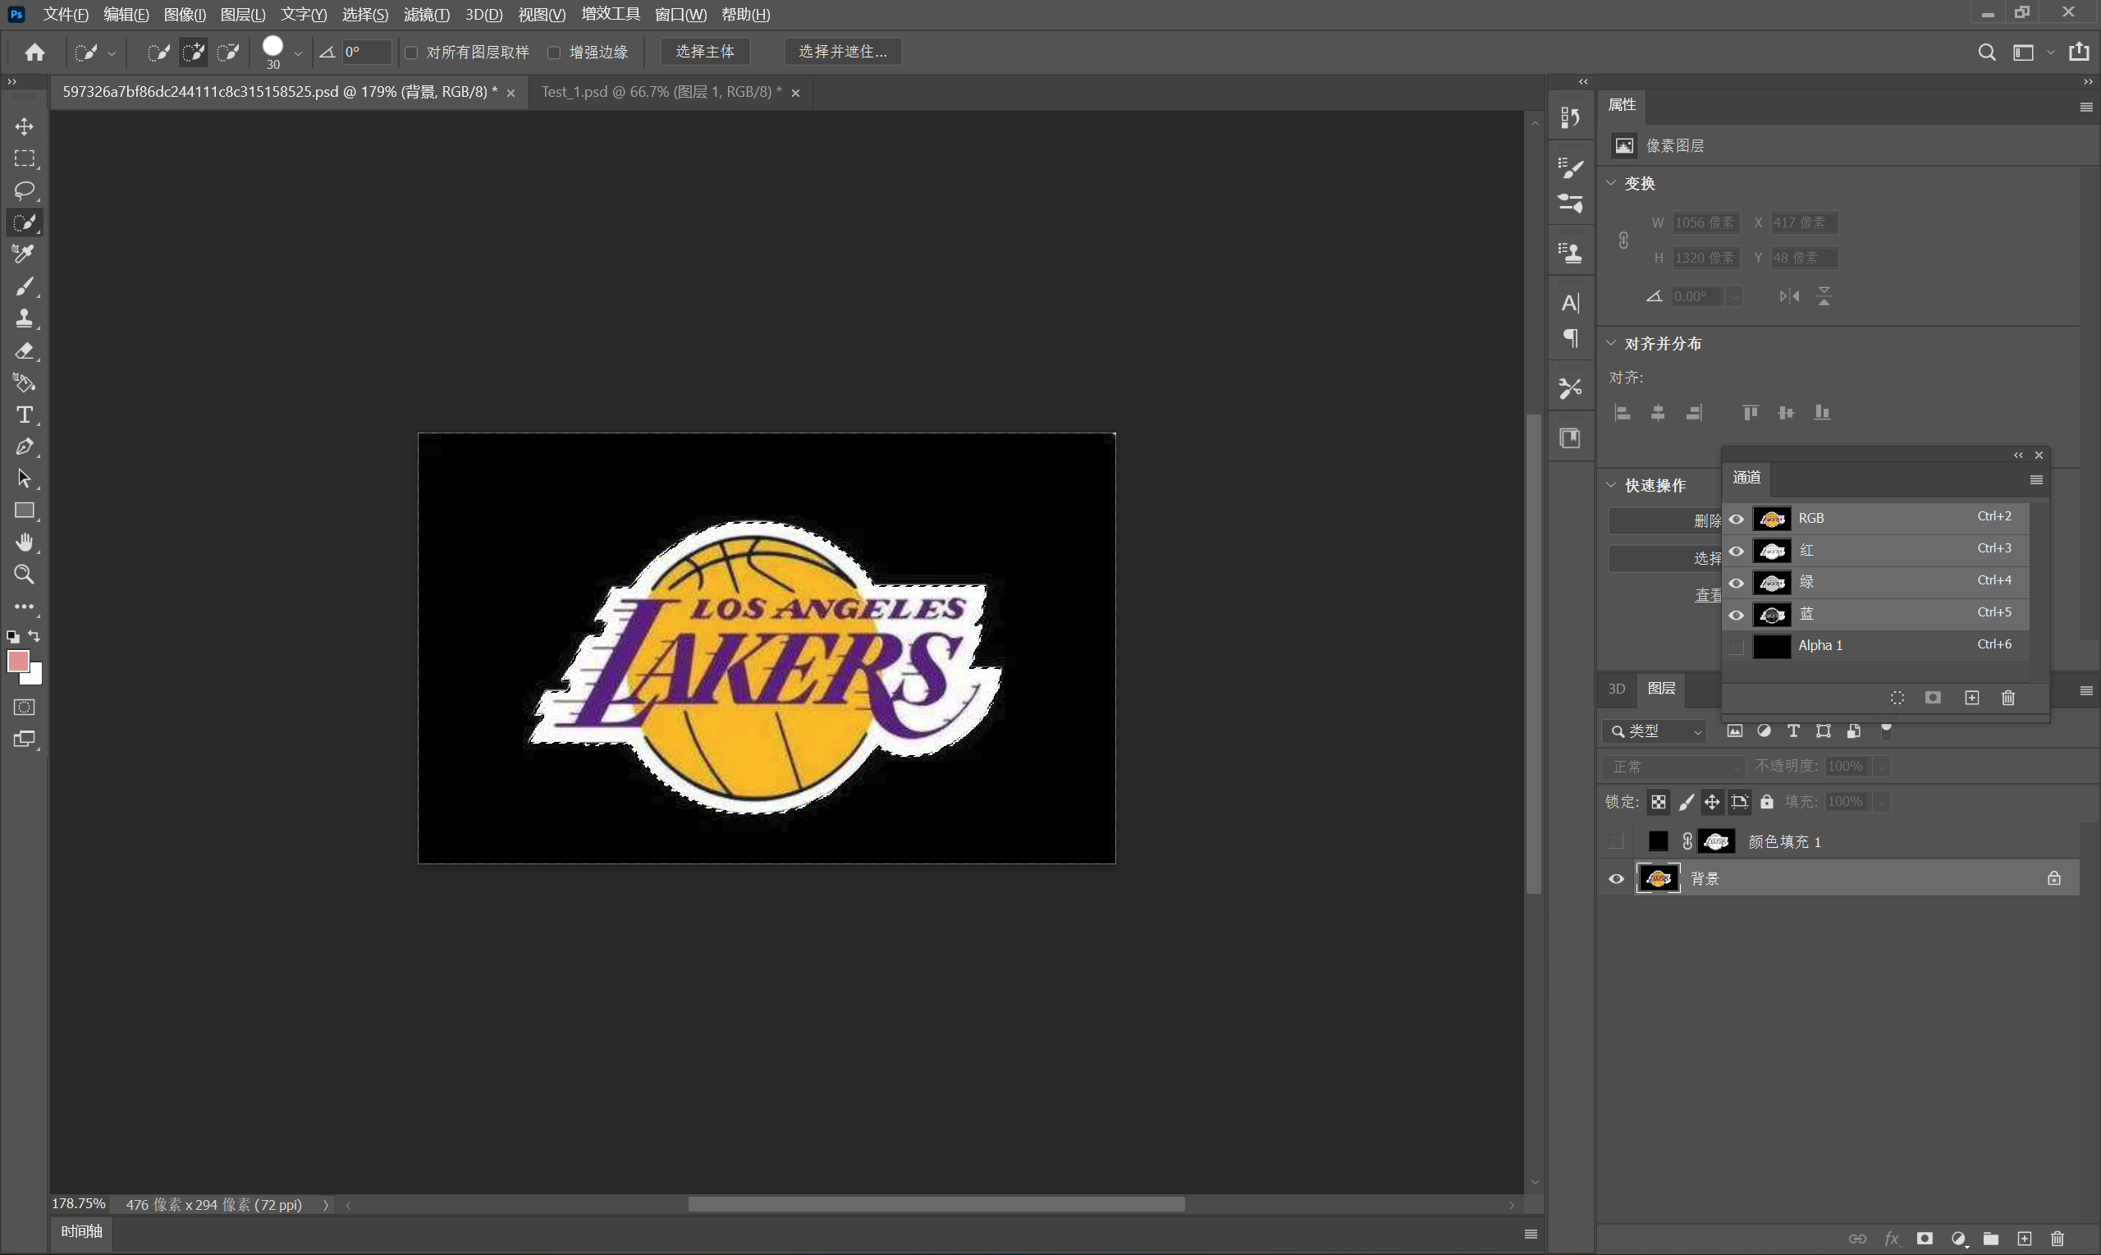
Task: Hide the 背景 layer
Action: [1616, 879]
